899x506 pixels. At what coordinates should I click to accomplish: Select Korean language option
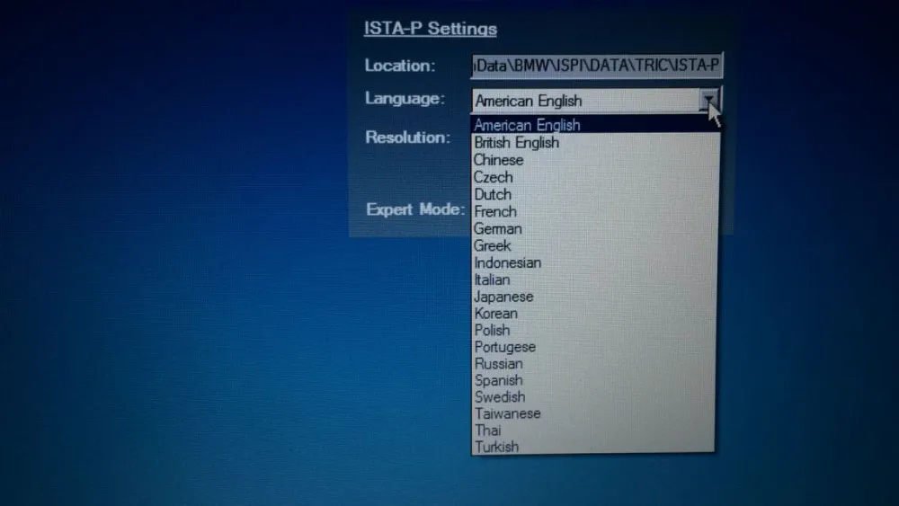click(x=594, y=314)
